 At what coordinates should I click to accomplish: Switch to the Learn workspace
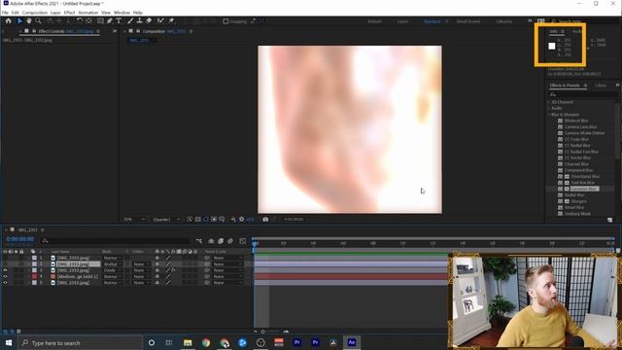tap(402, 21)
